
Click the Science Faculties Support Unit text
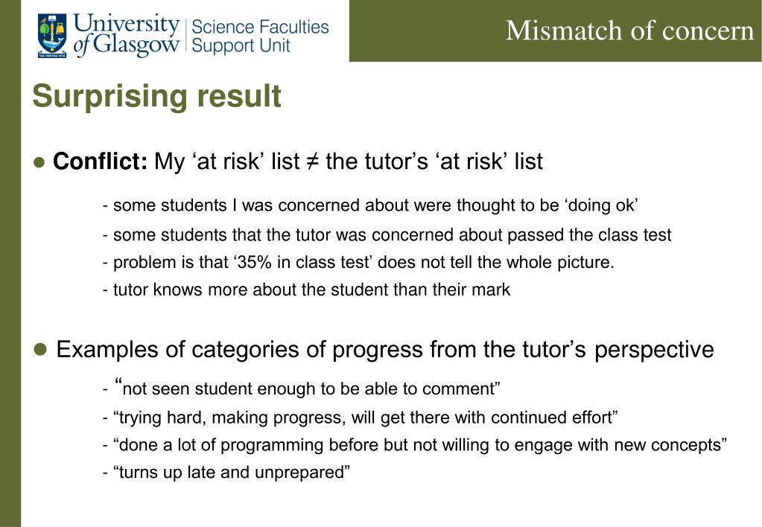pos(260,36)
